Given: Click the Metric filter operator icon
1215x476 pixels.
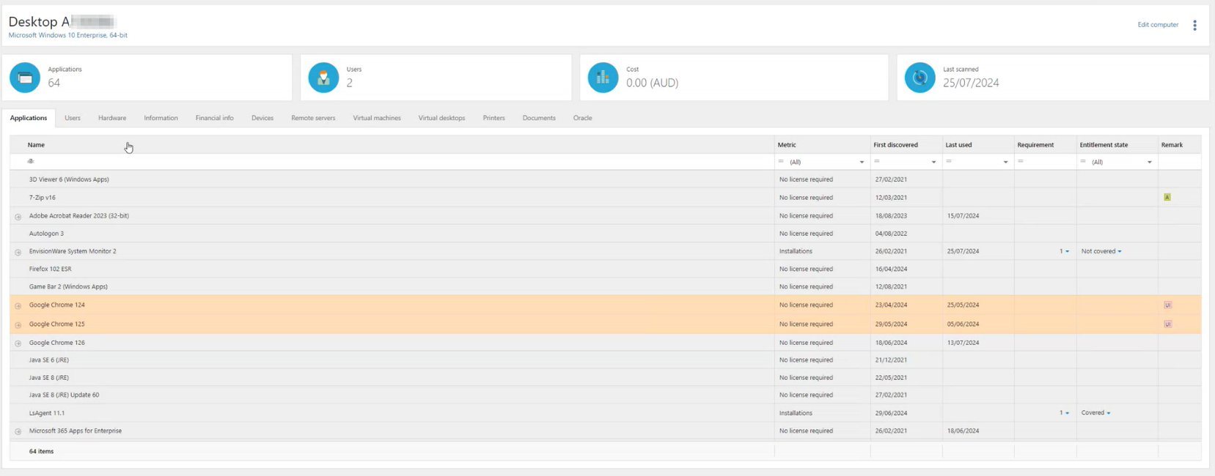Looking at the screenshot, I should coord(781,161).
